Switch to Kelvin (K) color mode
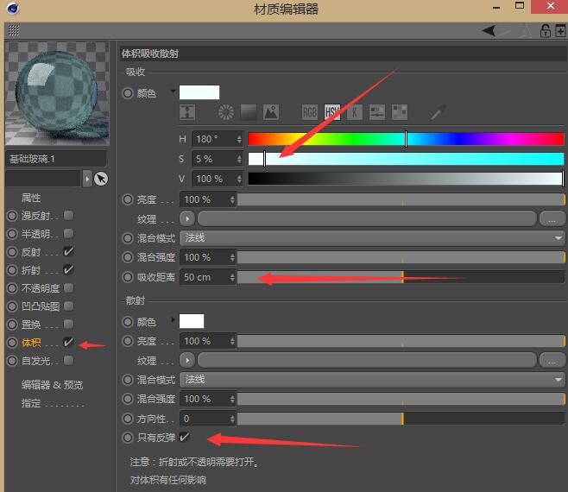The height and width of the screenshot is (492, 568). pos(355,112)
